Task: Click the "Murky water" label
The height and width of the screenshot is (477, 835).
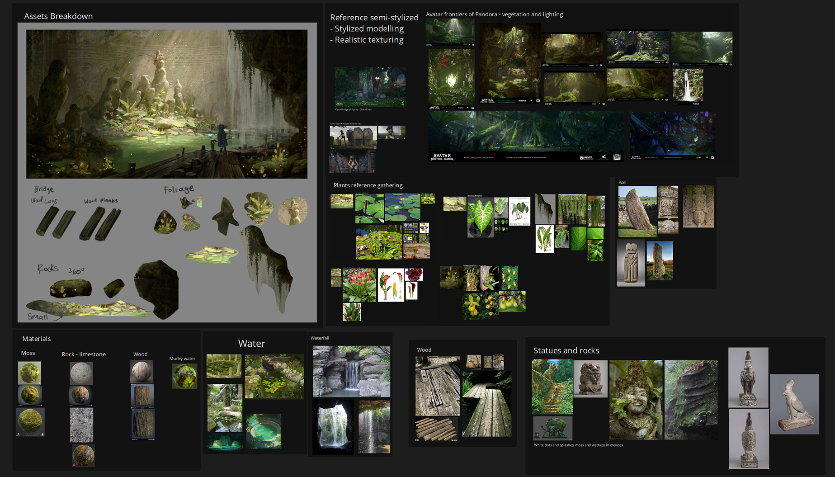Action: 182,359
